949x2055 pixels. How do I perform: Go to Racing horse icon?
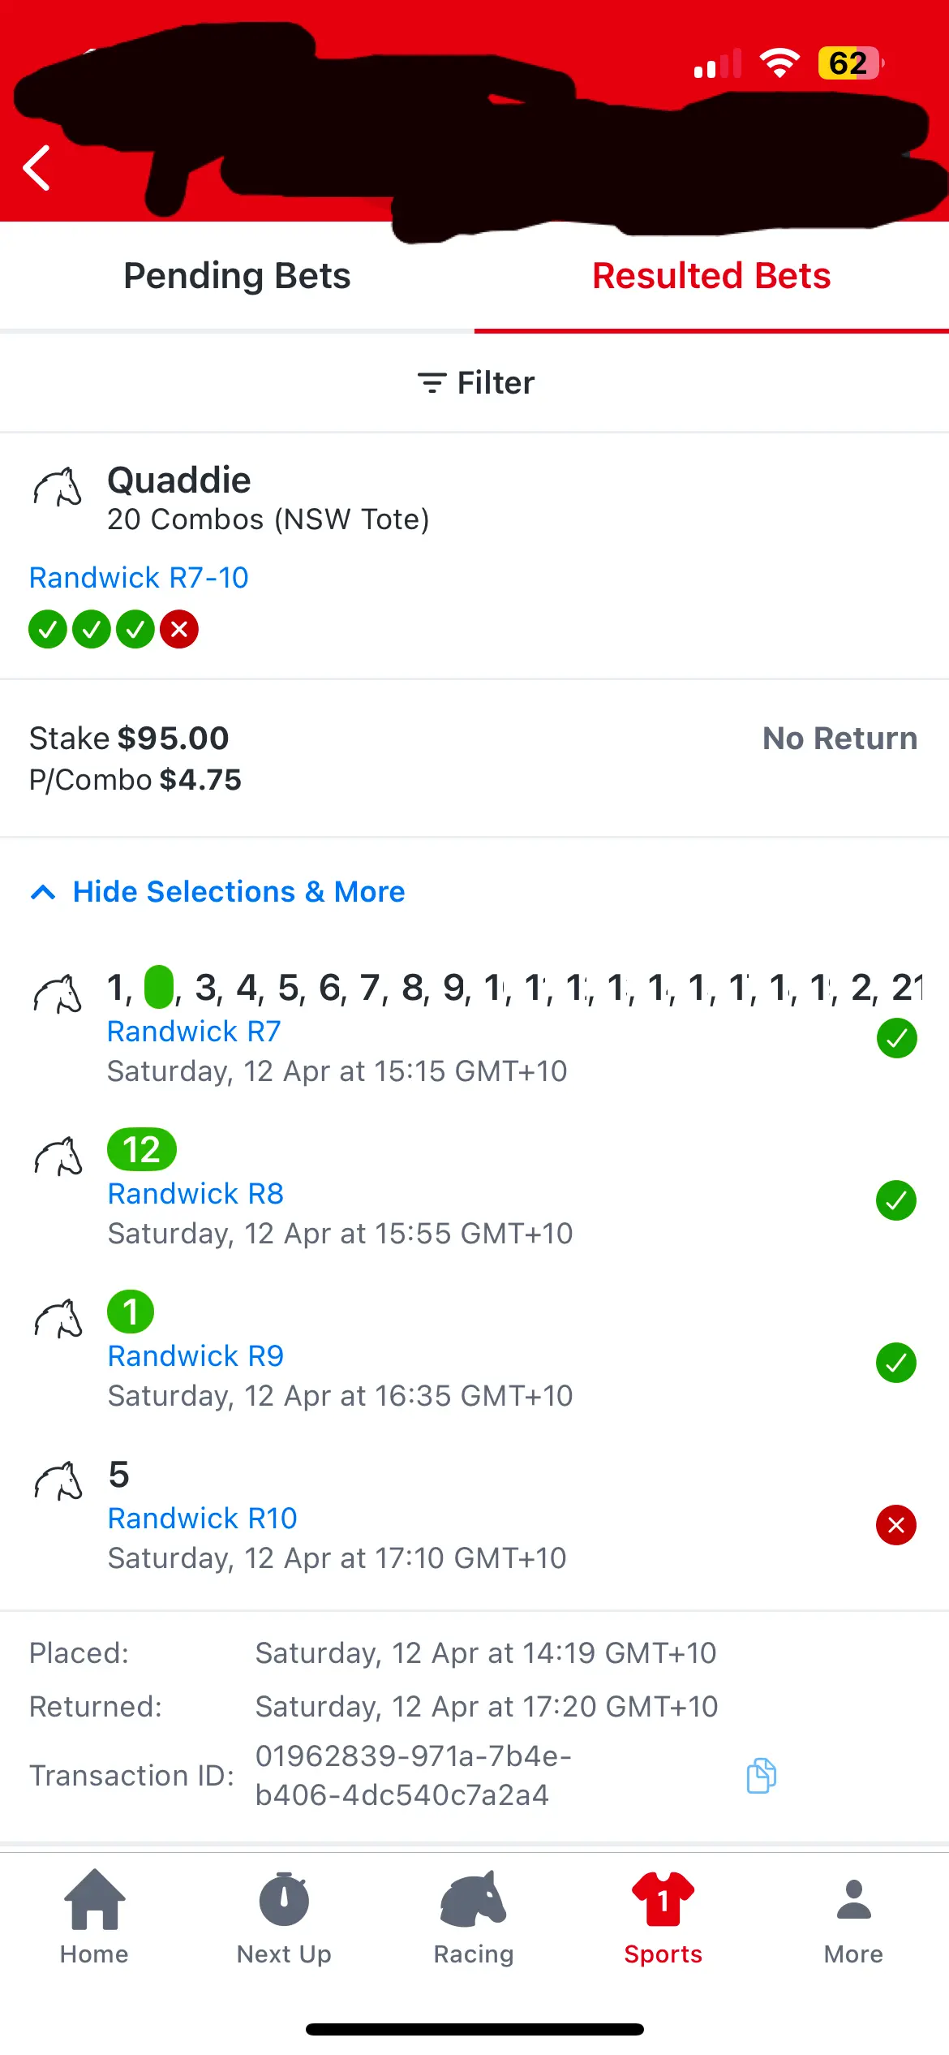(474, 1898)
